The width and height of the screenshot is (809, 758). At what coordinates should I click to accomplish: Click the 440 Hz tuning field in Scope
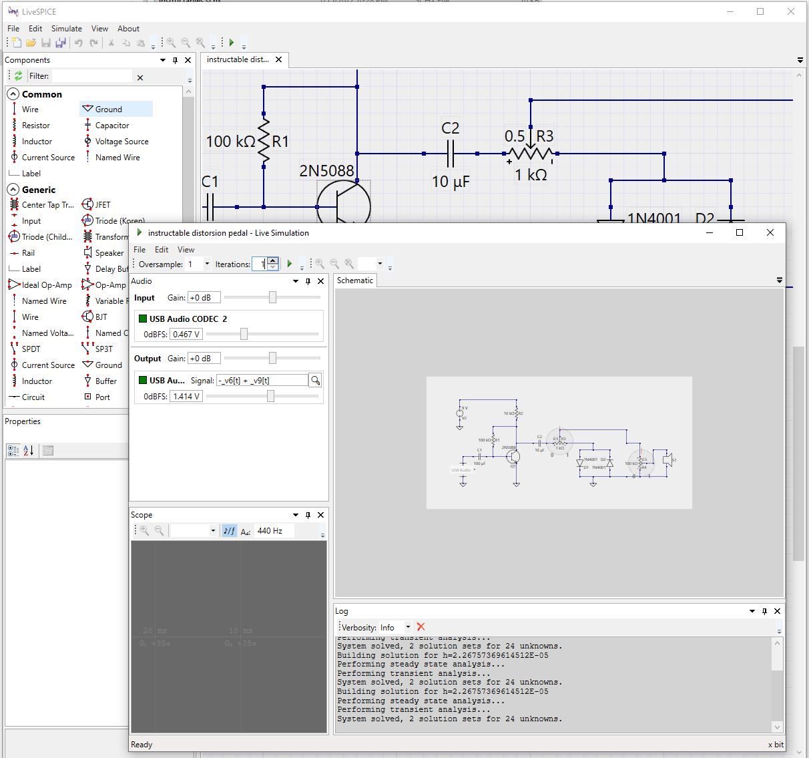tap(275, 530)
